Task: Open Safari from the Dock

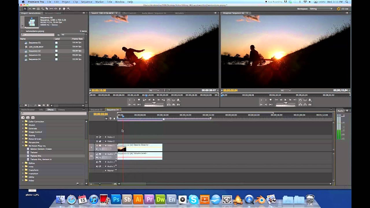Action: [x=72, y=199]
